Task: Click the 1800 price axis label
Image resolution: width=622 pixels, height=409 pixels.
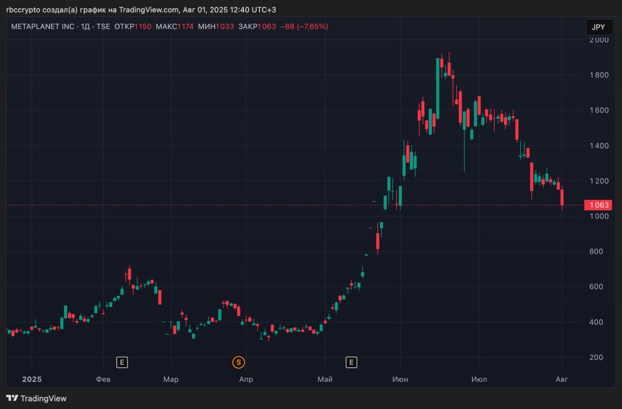Action: [x=599, y=75]
